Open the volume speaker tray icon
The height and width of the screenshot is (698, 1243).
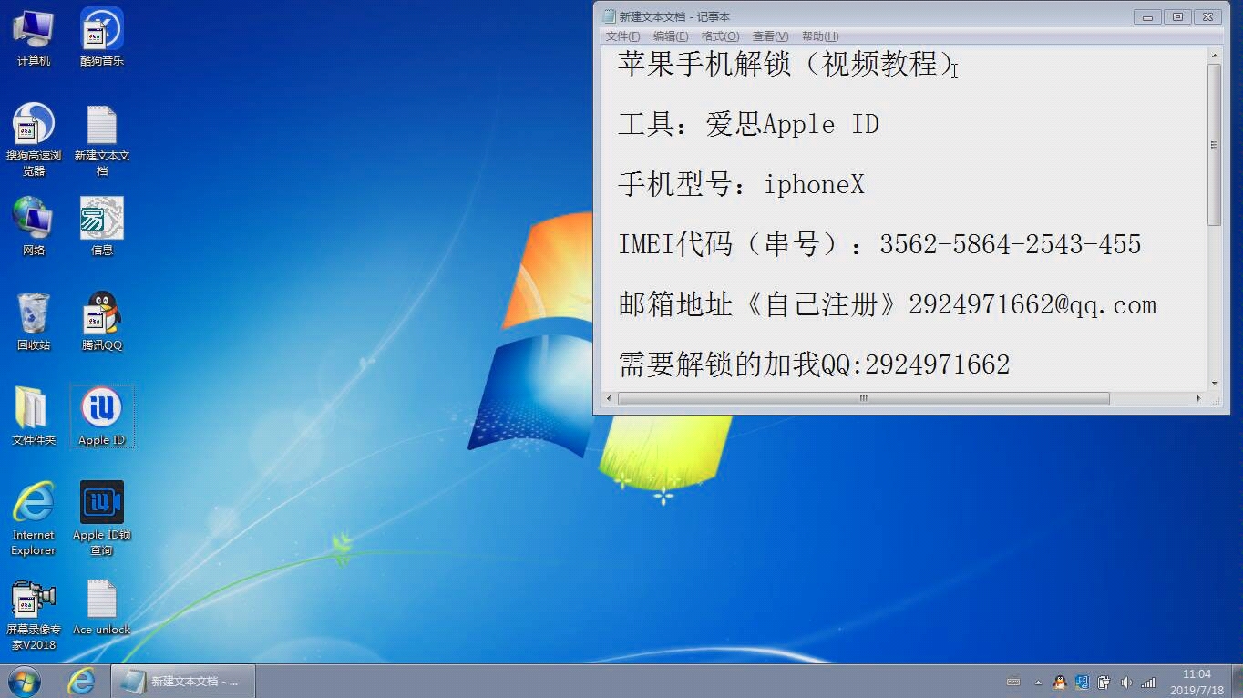[1126, 682]
